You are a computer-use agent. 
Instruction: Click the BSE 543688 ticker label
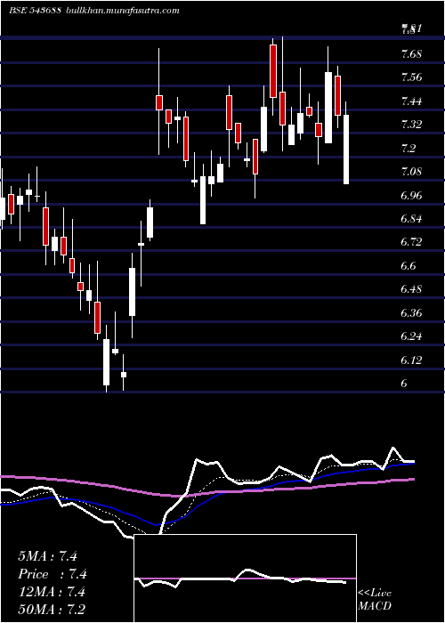tap(35, 11)
